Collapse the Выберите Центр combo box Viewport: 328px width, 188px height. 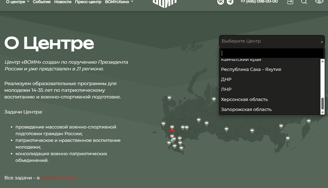click(272, 41)
